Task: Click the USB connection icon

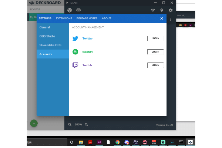Action: (x=162, y=10)
